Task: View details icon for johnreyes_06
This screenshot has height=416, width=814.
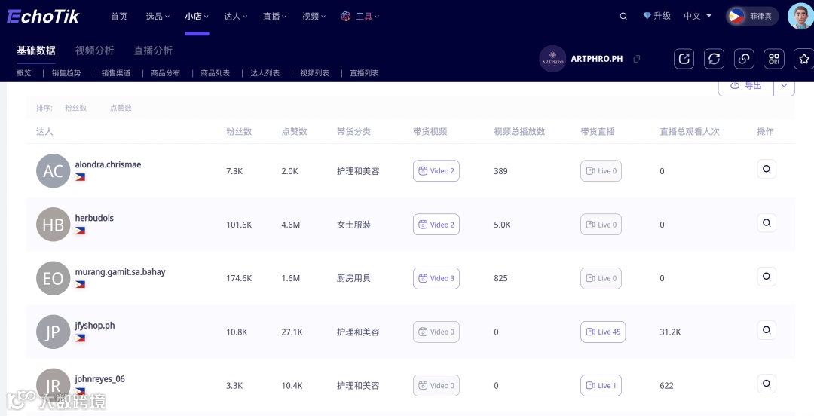Action: tap(767, 384)
